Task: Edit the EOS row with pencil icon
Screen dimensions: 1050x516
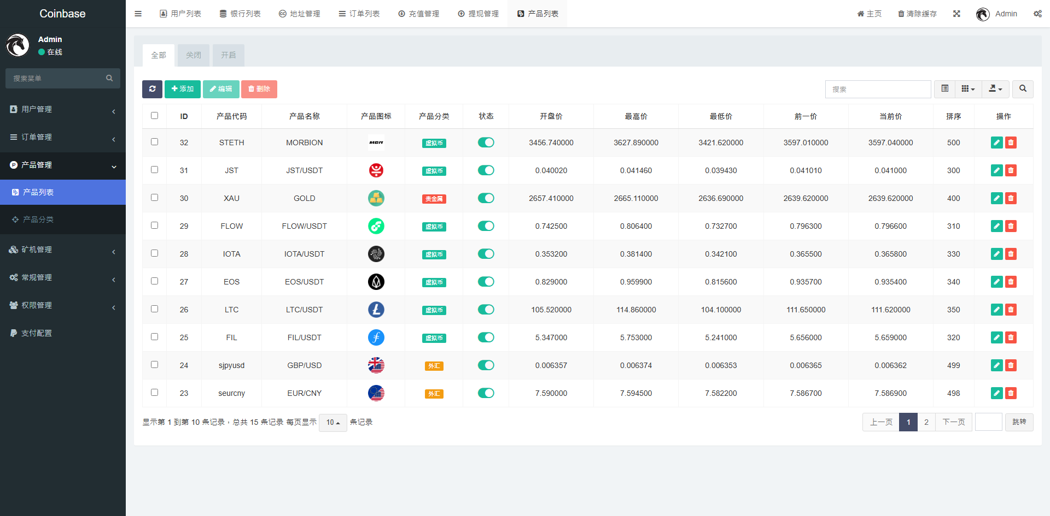Action: [997, 282]
